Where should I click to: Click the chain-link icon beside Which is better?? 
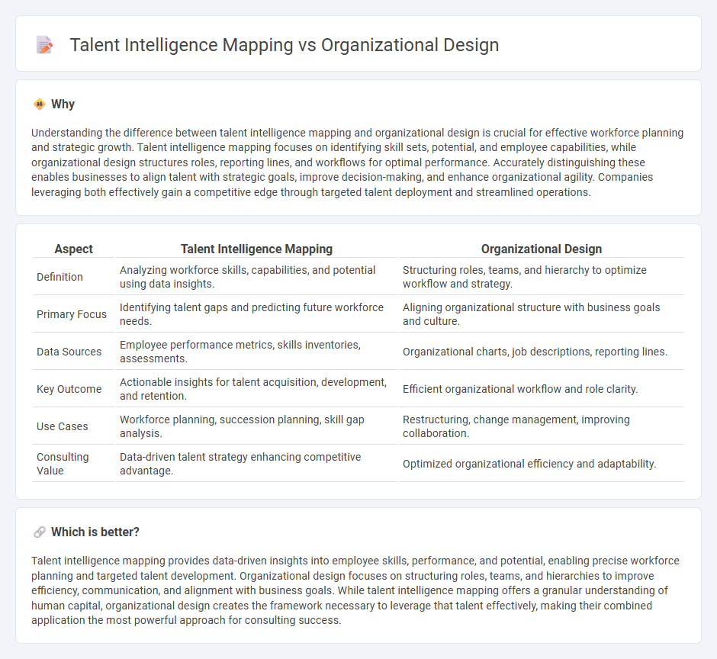(37, 532)
